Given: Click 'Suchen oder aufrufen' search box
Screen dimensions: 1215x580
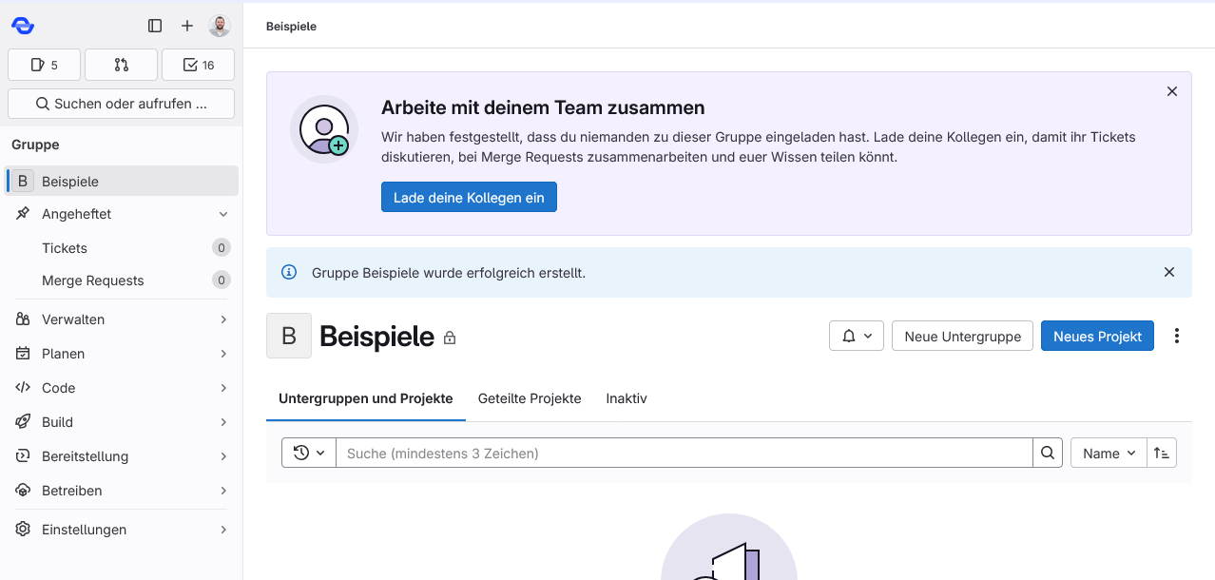Looking at the screenshot, I should (x=121, y=104).
